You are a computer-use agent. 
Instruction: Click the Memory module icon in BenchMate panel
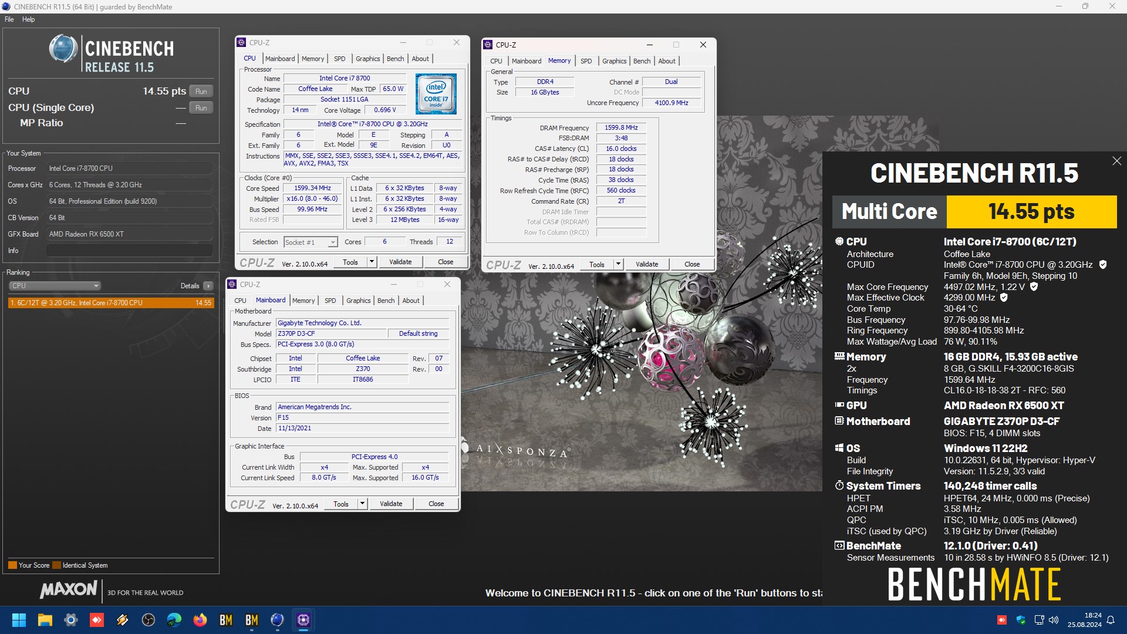[x=839, y=356]
